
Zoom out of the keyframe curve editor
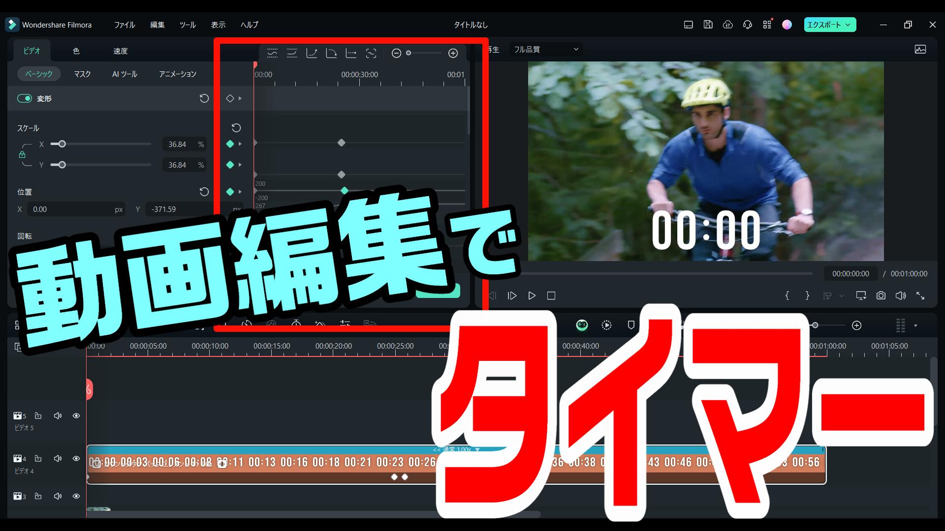pos(397,53)
